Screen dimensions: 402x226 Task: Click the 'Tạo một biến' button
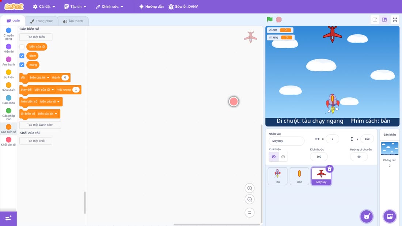pyautogui.click(x=36, y=37)
